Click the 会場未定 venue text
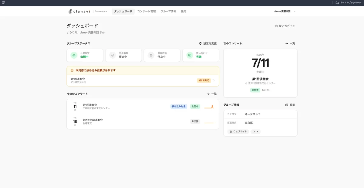Screen dimensions: 364x188 87,123
